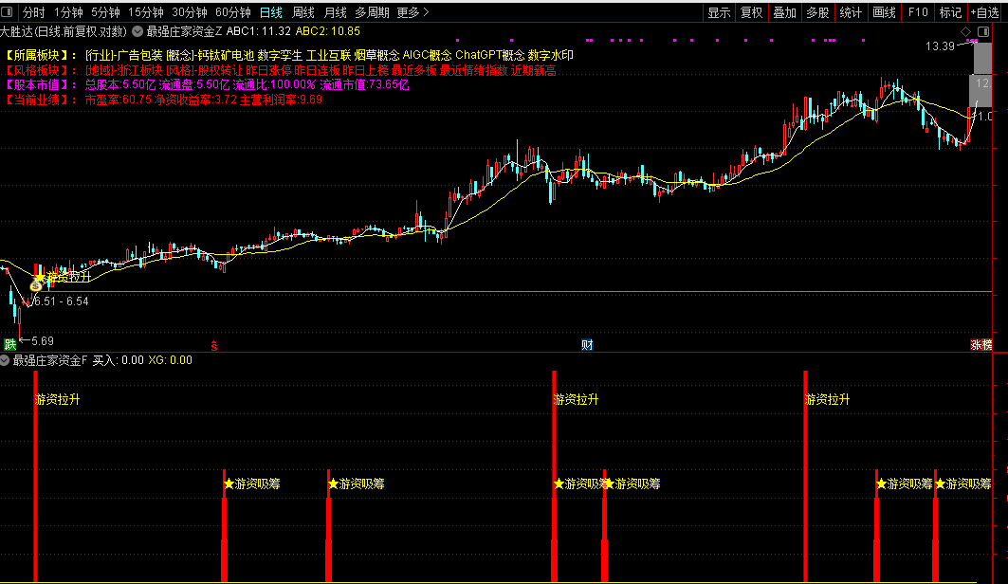Select the 1分钟 period tab
Viewport: 1008px width, 584px height.
[68, 12]
